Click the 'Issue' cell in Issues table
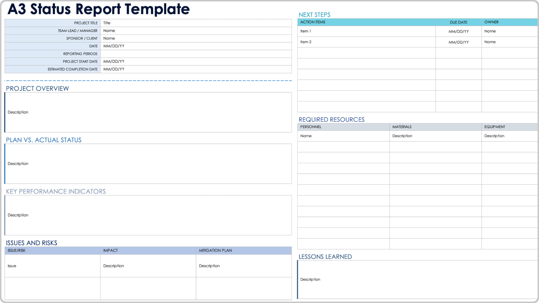 pos(52,266)
